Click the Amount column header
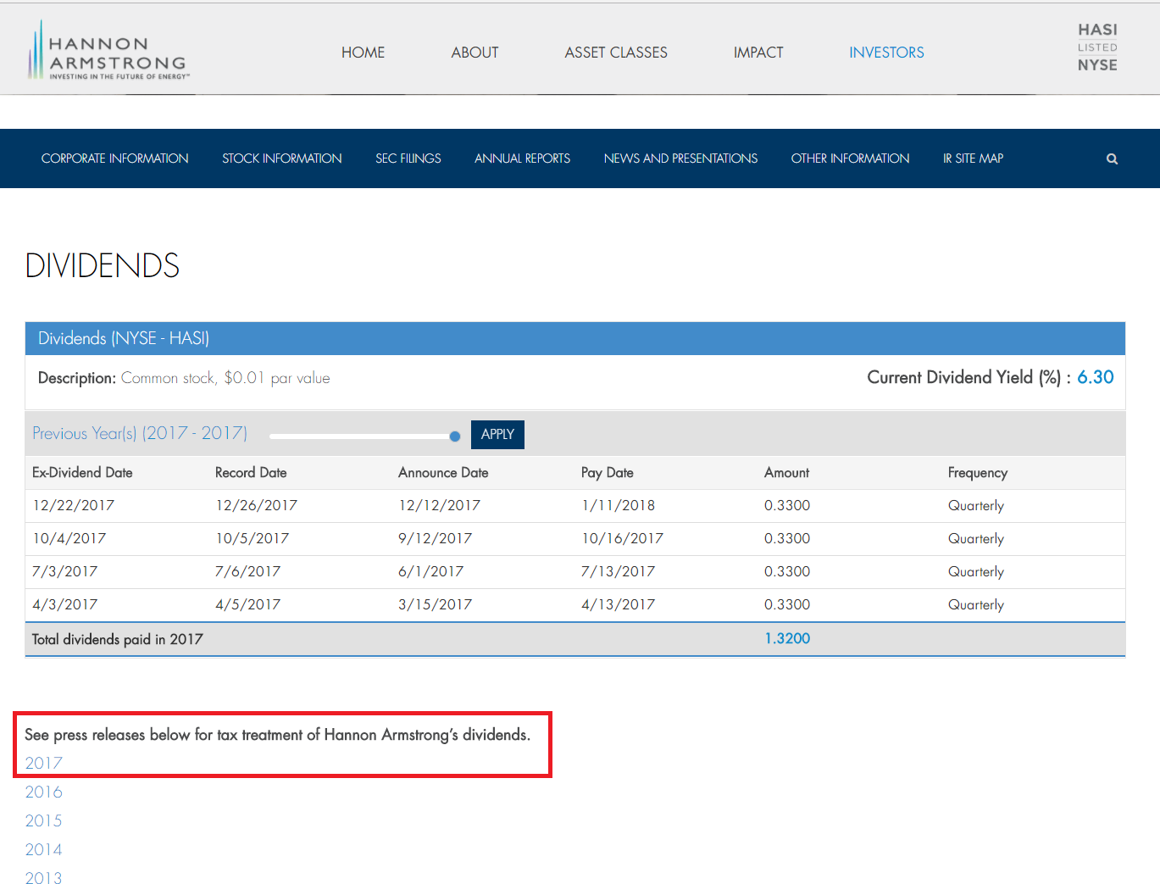 click(x=786, y=473)
